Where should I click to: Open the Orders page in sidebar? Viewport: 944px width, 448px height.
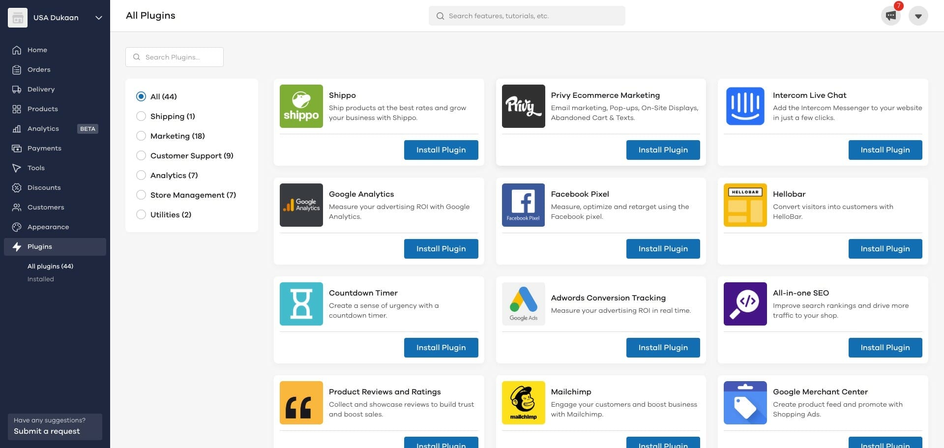(39, 70)
